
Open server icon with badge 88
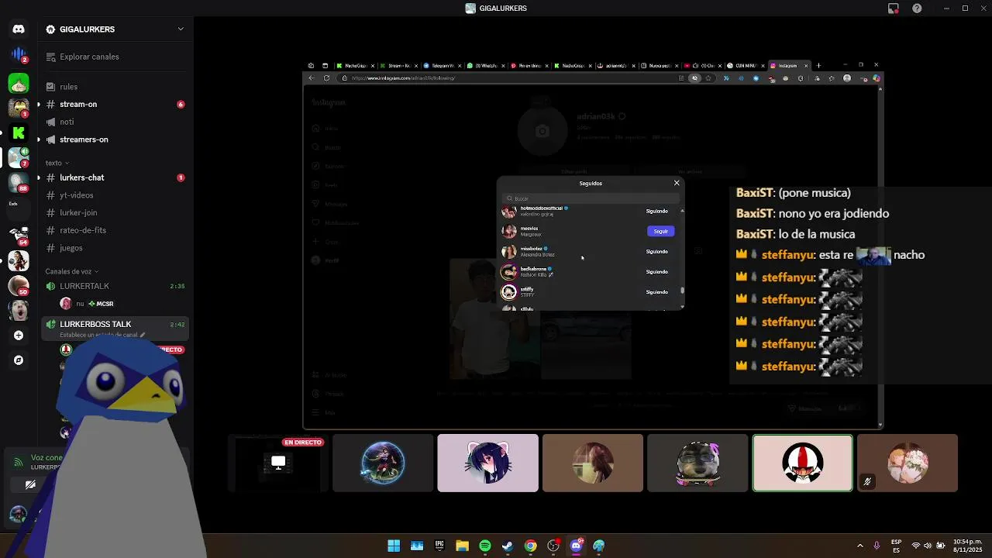click(19, 183)
